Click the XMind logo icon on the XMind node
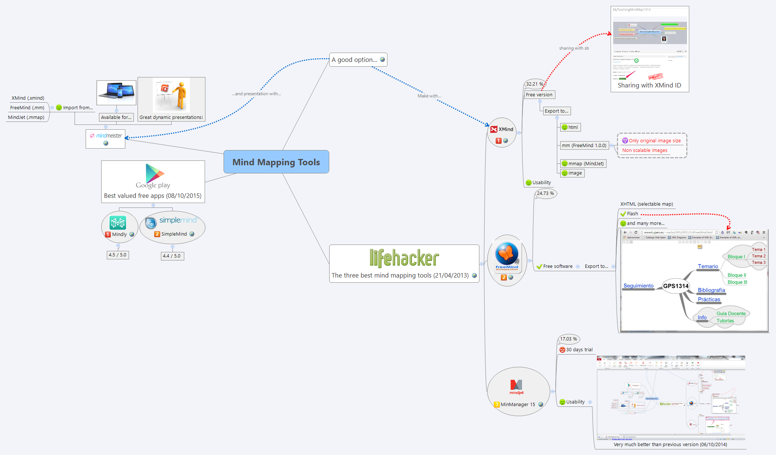This screenshot has height=455, width=776. coord(495,129)
